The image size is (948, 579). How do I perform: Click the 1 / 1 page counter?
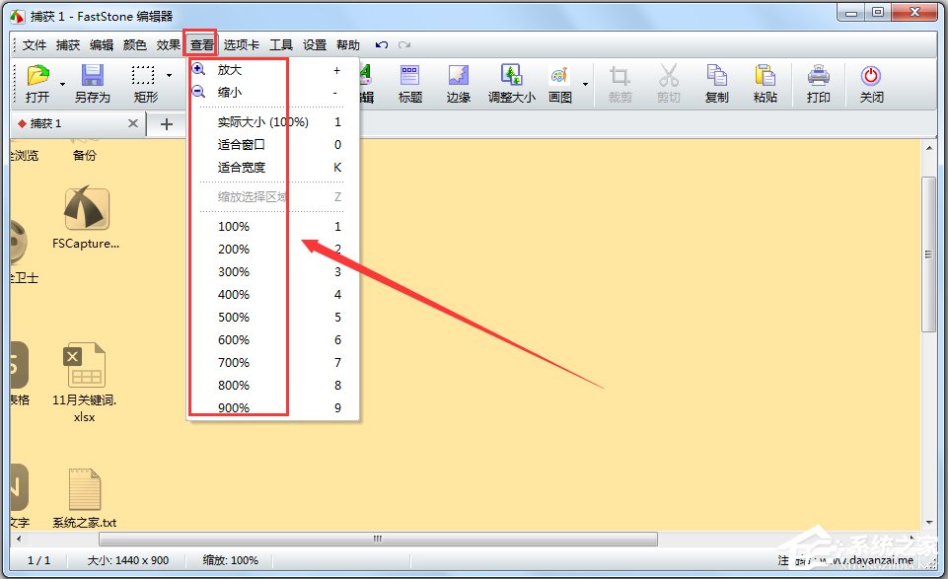pos(38,560)
